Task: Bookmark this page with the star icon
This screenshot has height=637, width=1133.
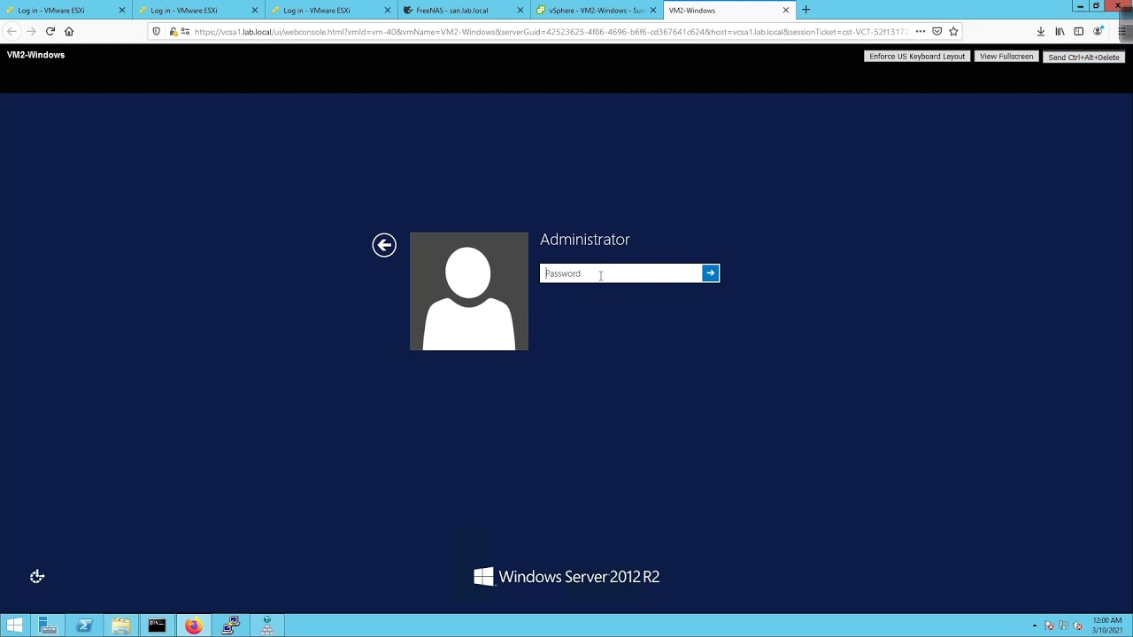Action: click(953, 32)
